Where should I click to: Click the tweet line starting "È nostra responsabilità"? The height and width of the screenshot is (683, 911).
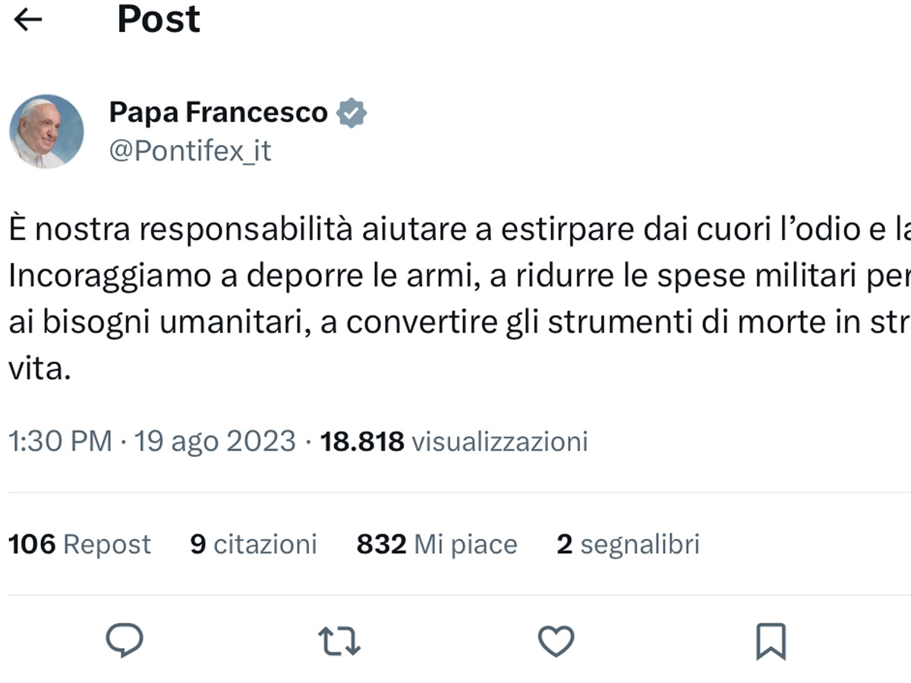pyautogui.click(x=455, y=230)
